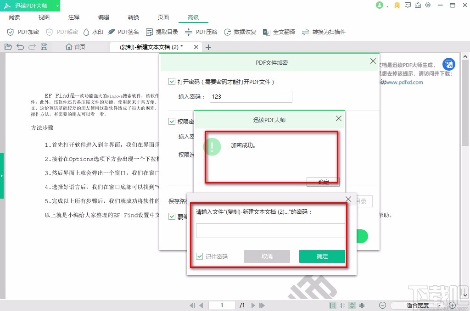This screenshot has height=311, width=470.
Task: Toggle 记住密码 remember password checkbox
Action: (x=199, y=256)
